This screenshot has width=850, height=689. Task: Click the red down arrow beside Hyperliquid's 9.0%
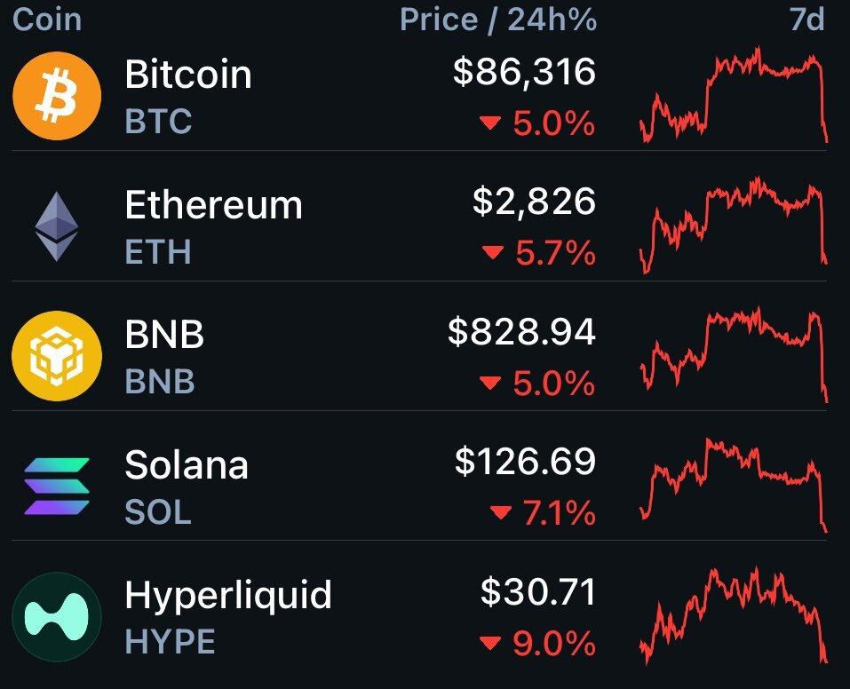point(490,643)
